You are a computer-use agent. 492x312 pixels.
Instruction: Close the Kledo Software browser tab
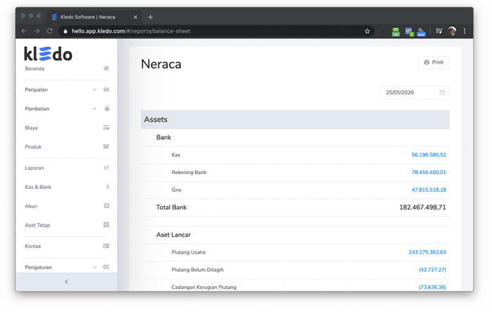coord(135,17)
